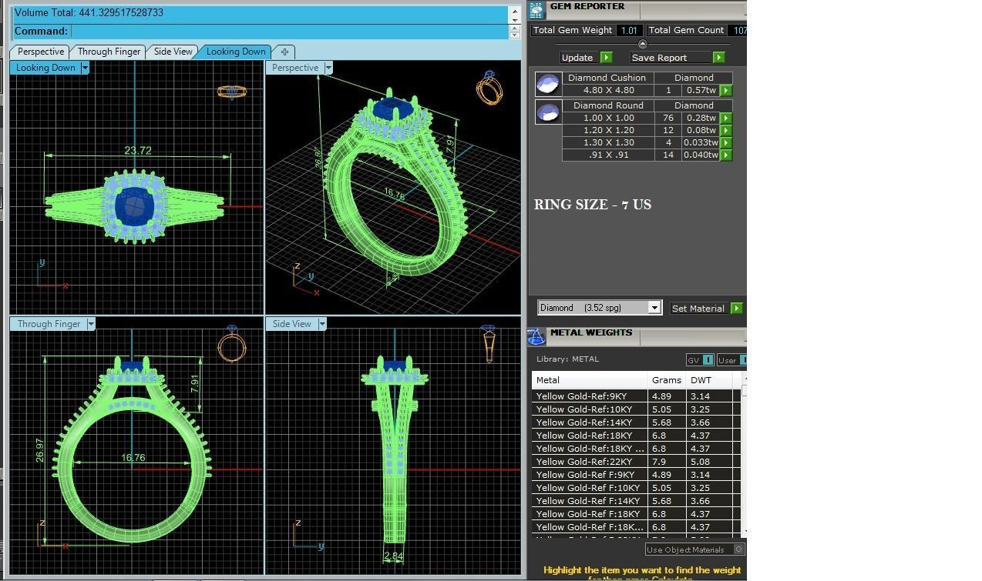Click the green arrow for 0.033tw row

(x=726, y=143)
